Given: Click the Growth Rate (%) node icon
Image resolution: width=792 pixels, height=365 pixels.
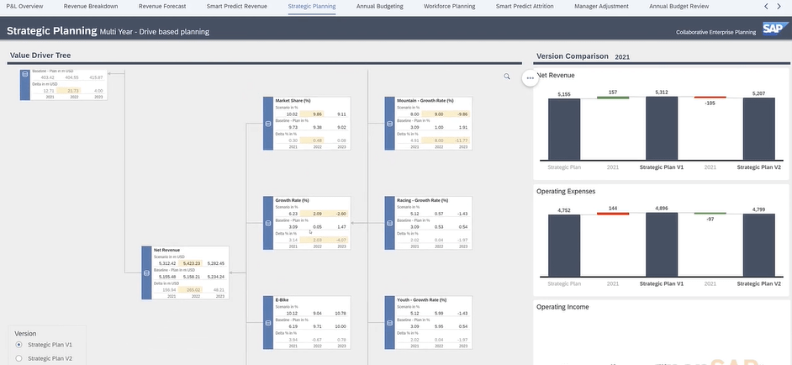Looking at the screenshot, I should [x=269, y=224].
